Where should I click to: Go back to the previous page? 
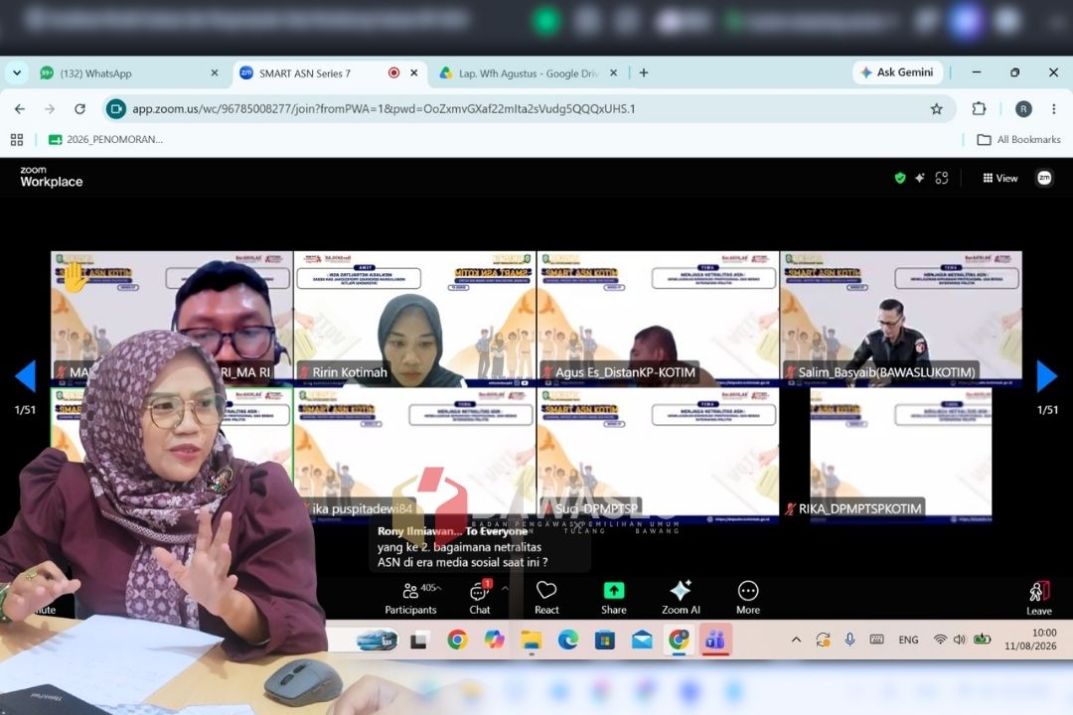click(x=20, y=109)
